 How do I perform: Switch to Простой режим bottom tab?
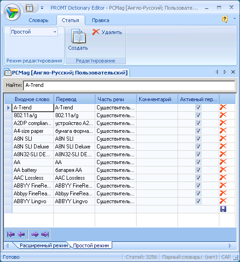[x=91, y=245]
